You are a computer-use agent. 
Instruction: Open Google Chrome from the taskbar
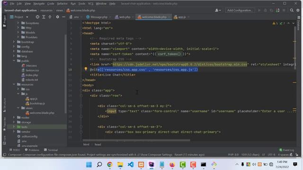point(110,165)
